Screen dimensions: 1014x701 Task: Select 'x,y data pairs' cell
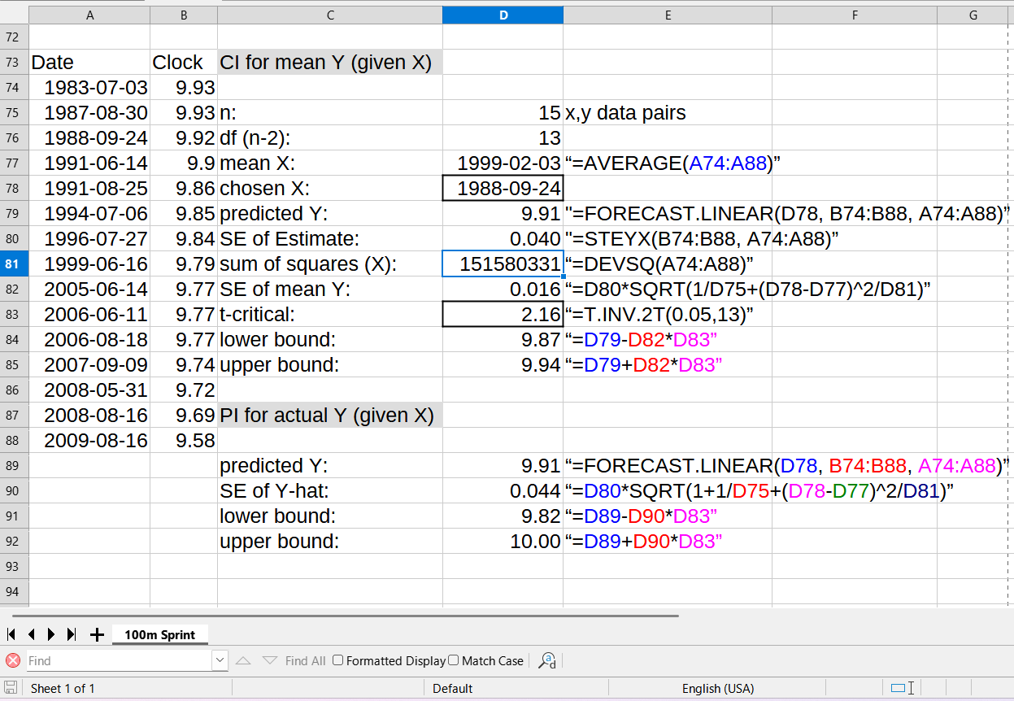(668, 112)
